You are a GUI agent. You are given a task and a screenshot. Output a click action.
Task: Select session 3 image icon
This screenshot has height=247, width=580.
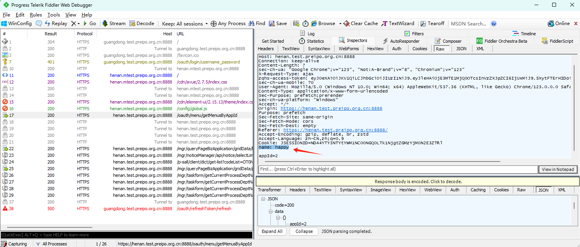coord(5,55)
